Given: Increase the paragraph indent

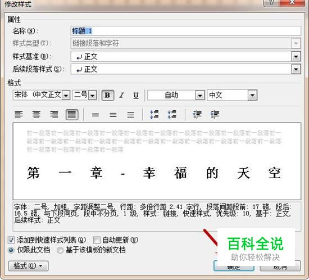Looking at the screenshot, I should click(215, 114).
